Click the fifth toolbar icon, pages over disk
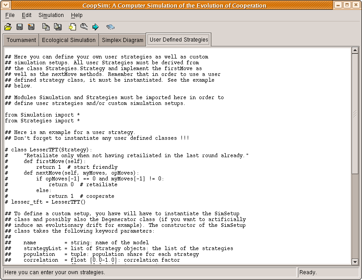 (x=58, y=27)
